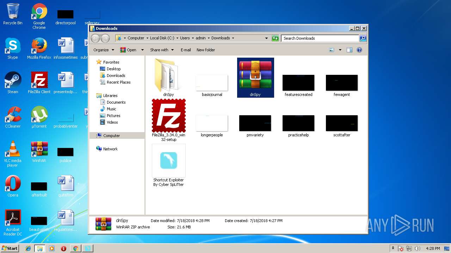Open the CCleaner desktop shortcut
The image size is (451, 253).
click(13, 117)
